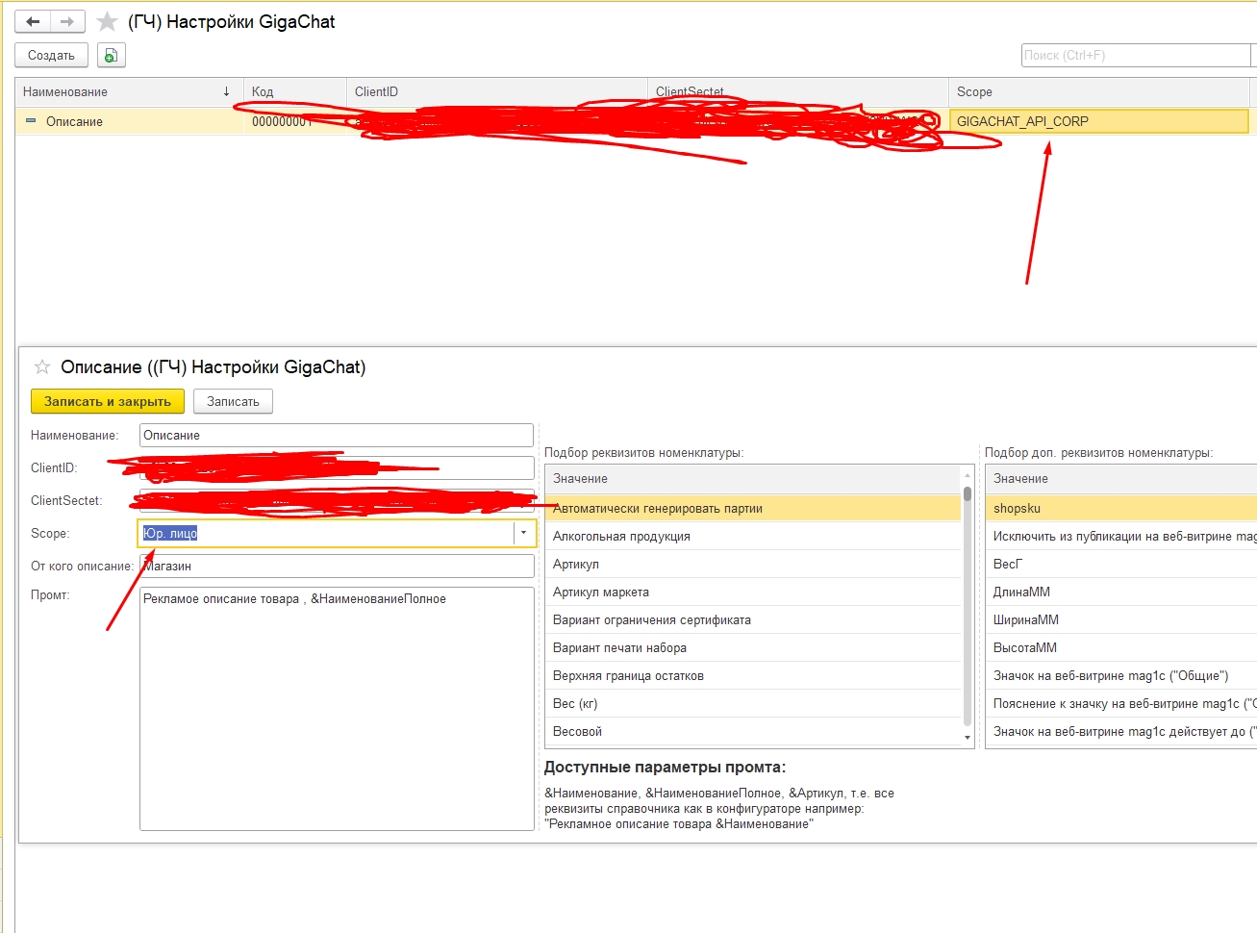
Task: Select the ШиринаММ row
Action: coord(1121,619)
